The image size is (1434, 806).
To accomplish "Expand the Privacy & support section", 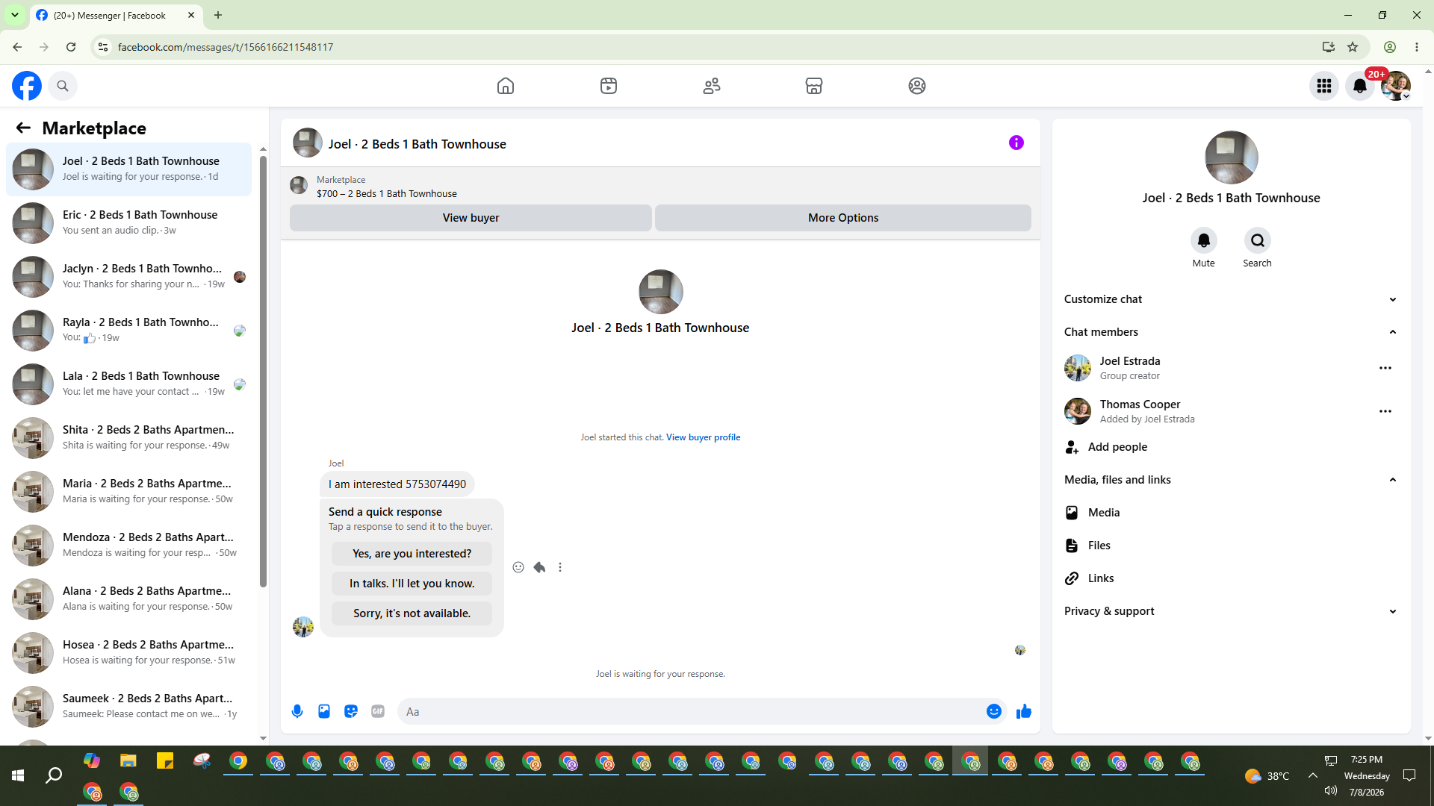I will 1231,611.
